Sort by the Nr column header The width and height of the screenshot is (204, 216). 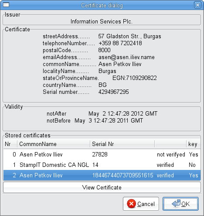(10, 144)
